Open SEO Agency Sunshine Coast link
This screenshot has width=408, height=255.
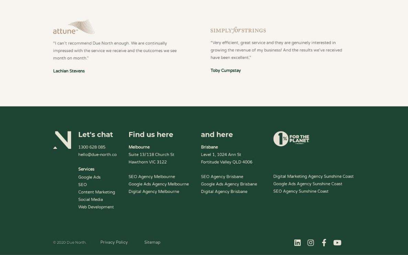(x=301, y=191)
